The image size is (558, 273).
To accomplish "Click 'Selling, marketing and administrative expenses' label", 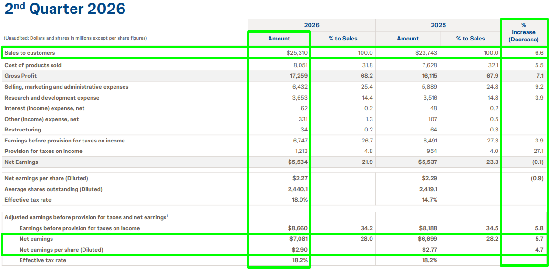I will (67, 87).
